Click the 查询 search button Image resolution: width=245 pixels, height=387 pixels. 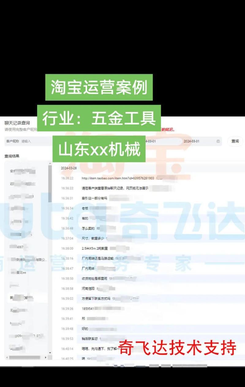[235, 141]
